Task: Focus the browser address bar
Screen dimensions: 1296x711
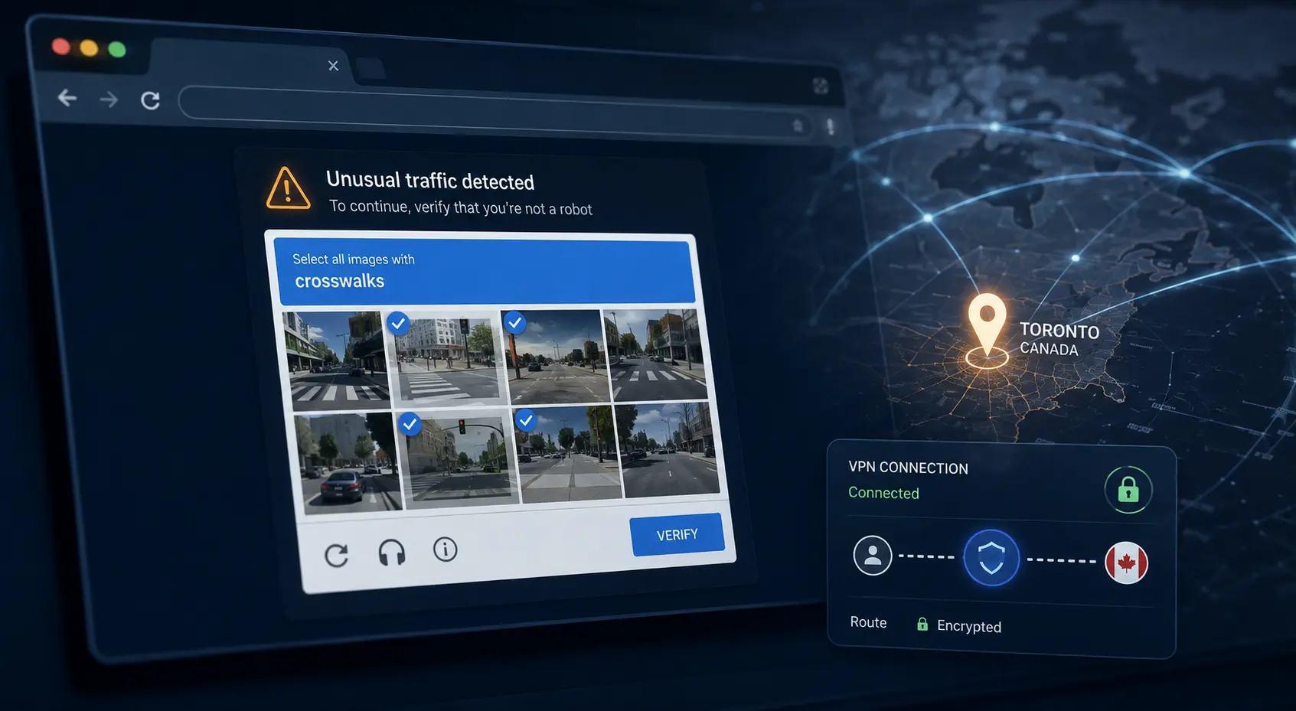Action: 496,114
